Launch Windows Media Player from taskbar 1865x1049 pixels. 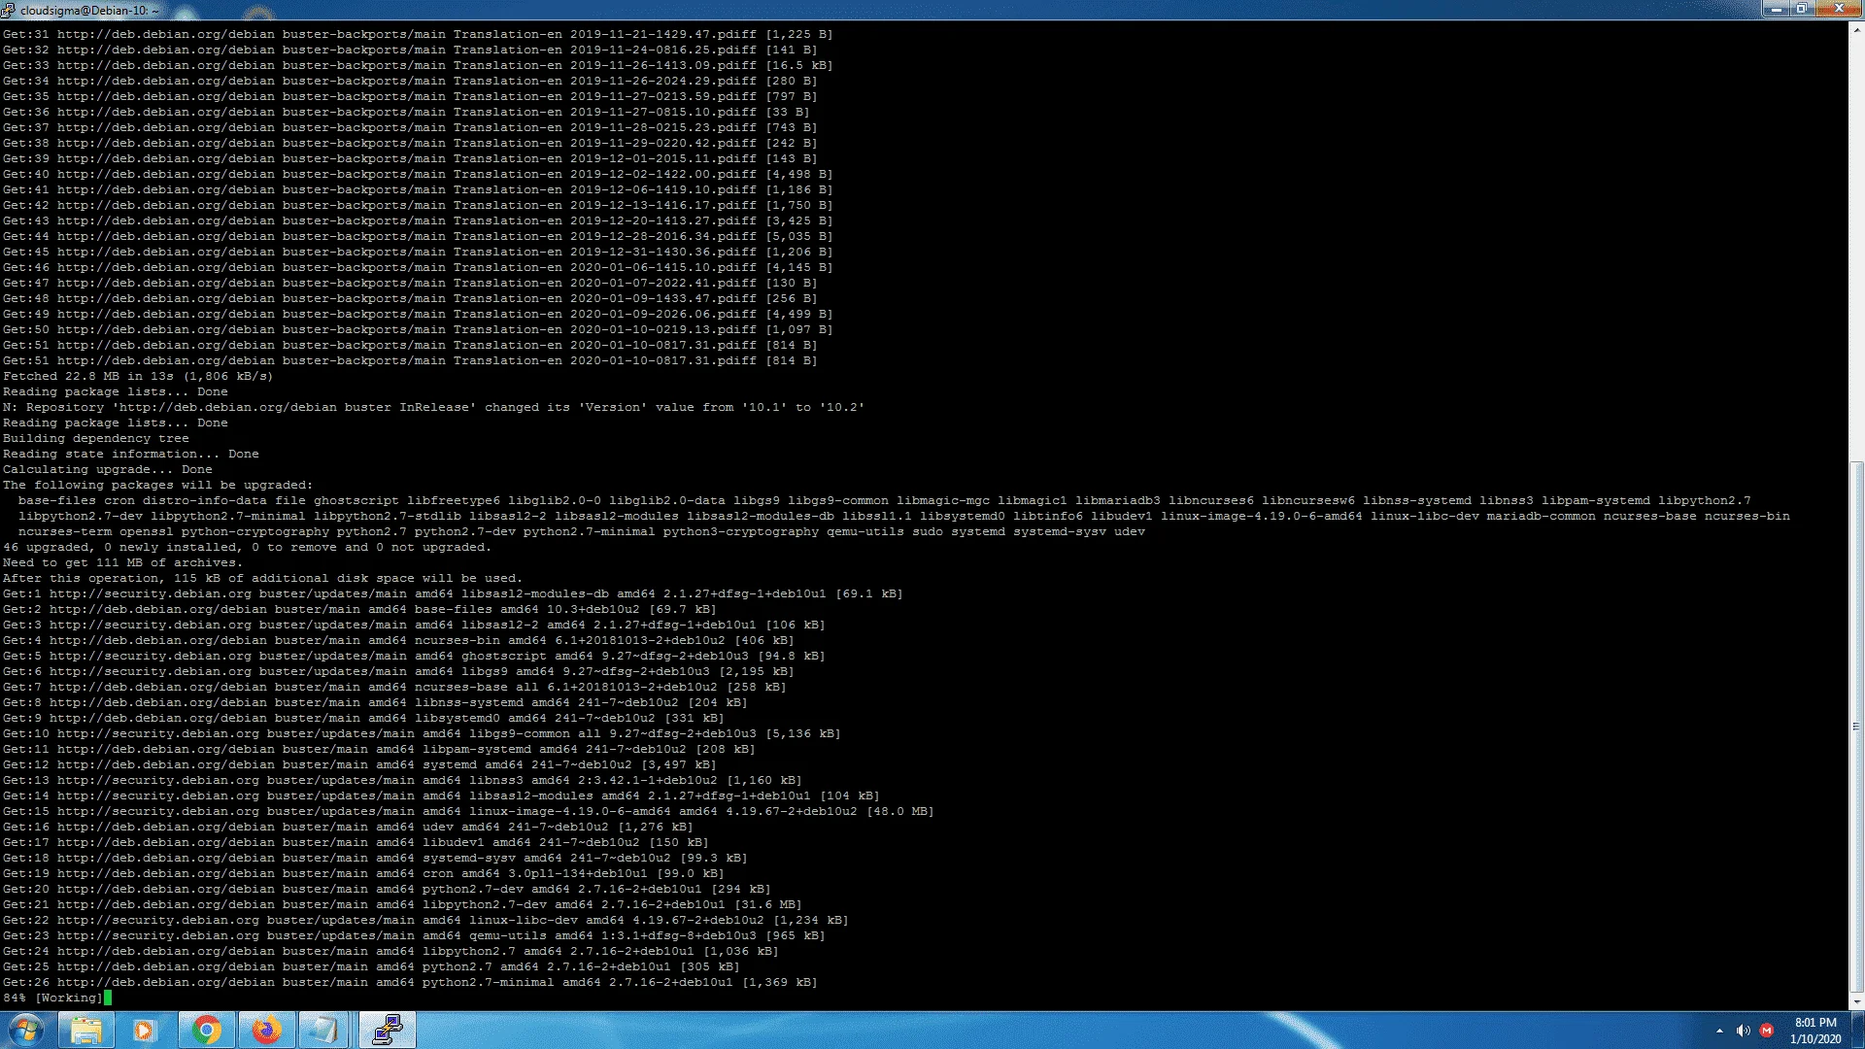[144, 1030]
